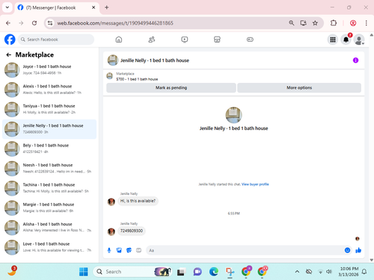Select Jenille Nelly chat in list
The width and height of the screenshot is (374, 280).
pyautogui.click(x=49, y=129)
